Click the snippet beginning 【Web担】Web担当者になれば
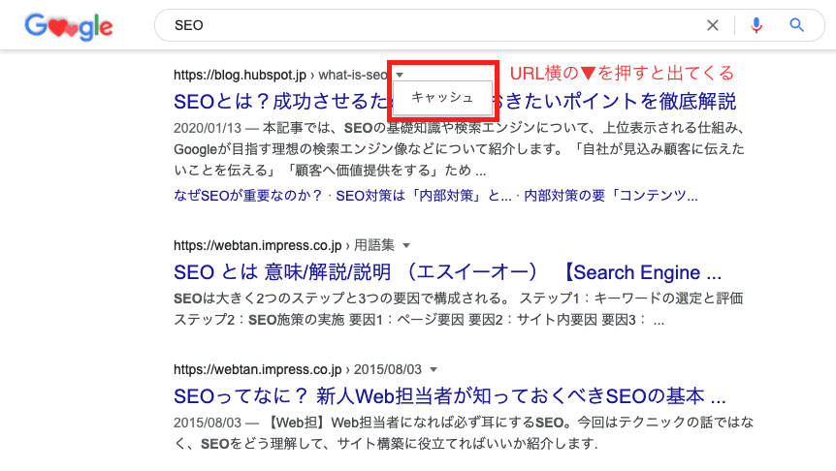 [464, 433]
